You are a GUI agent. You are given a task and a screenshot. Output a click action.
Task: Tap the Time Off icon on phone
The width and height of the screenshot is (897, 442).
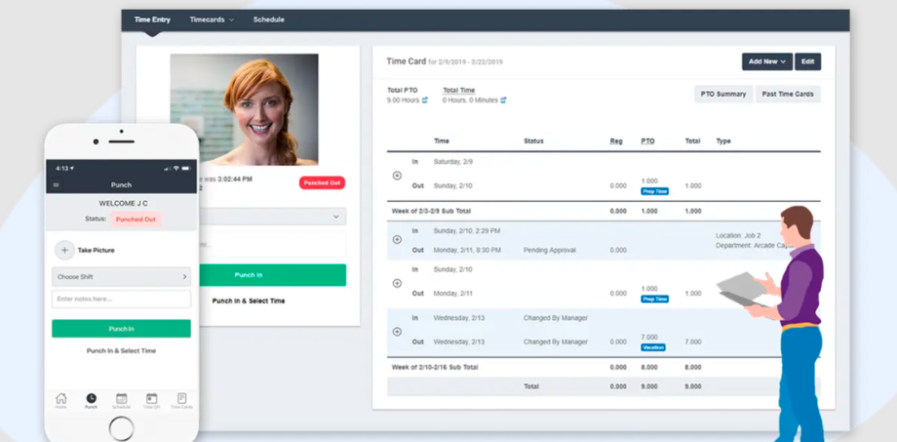(152, 399)
